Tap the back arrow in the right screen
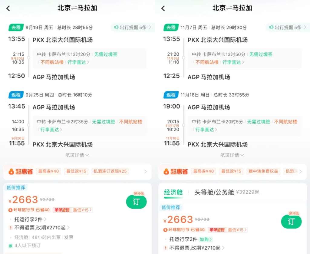The image size is (310, 254). [163, 8]
